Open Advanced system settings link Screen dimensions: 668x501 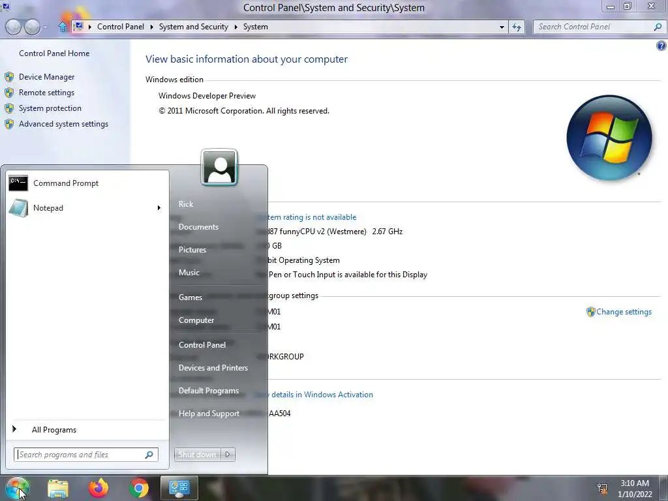tap(63, 124)
